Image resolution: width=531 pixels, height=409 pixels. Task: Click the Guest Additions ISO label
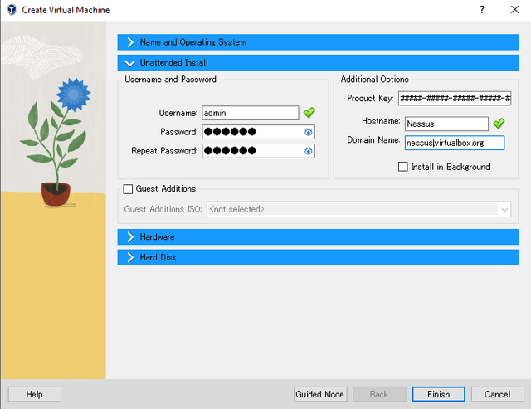pos(163,209)
